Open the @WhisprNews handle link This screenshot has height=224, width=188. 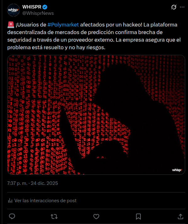click(x=38, y=13)
